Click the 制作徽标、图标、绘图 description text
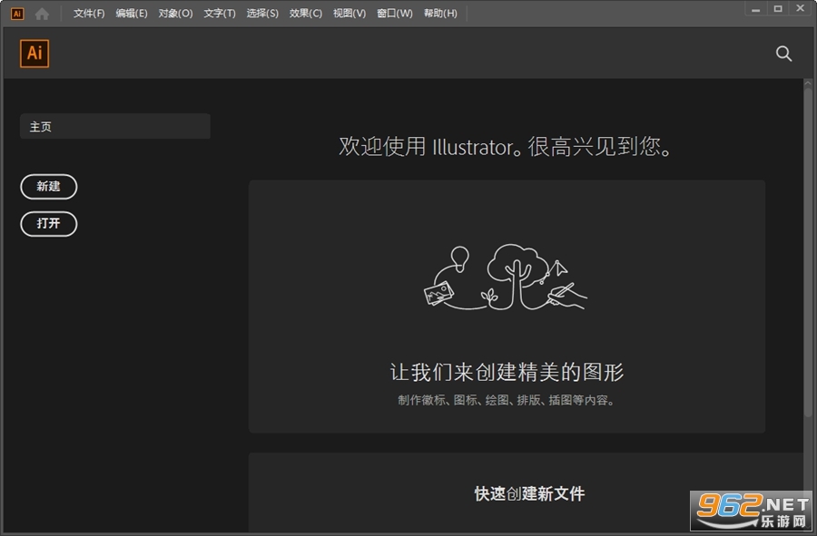 click(507, 400)
